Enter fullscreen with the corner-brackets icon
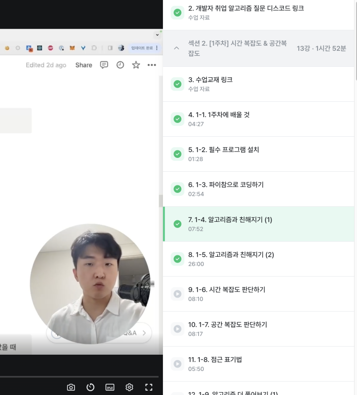The height and width of the screenshot is (395, 357). pyautogui.click(x=149, y=387)
